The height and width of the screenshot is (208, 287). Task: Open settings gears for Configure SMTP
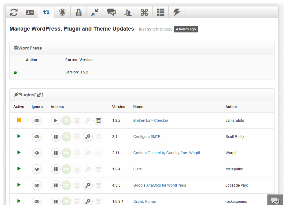pos(88,137)
